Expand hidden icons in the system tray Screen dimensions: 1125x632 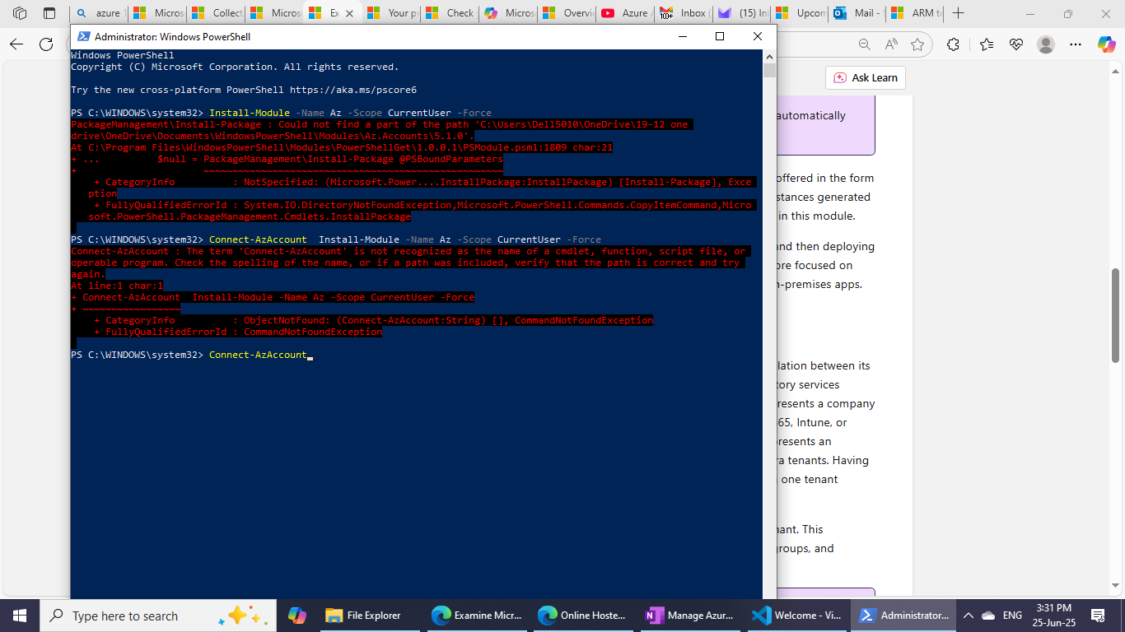tap(969, 616)
